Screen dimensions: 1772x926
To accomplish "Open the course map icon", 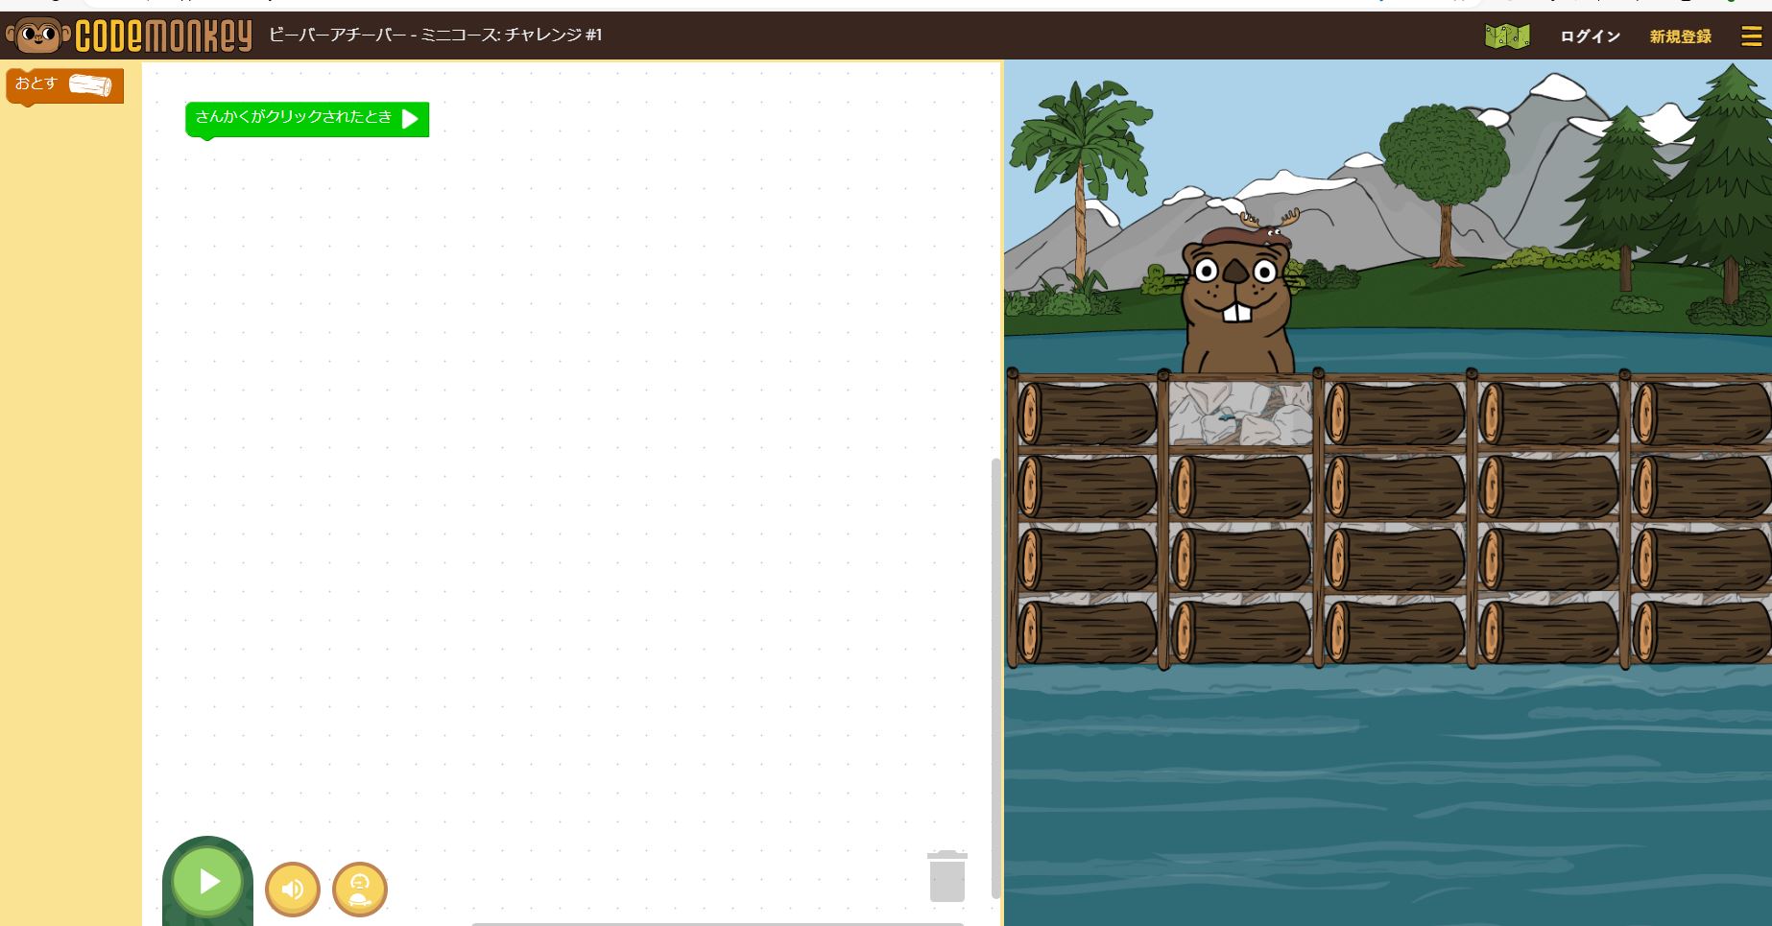I will tap(1505, 35).
